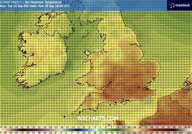Image resolution: width=192 pixels, height=134 pixels.
Task: Select the 1 °C mark on color scale
Action: coord(100,127)
